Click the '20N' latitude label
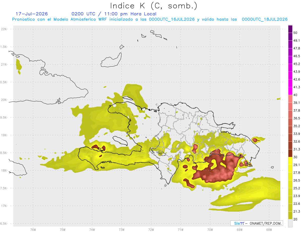 tap(4, 100)
